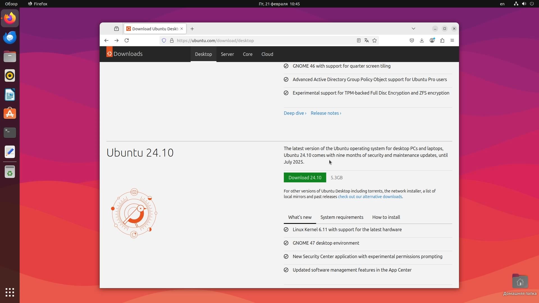
Task: Save page to Pocket
Action: tap(412, 40)
